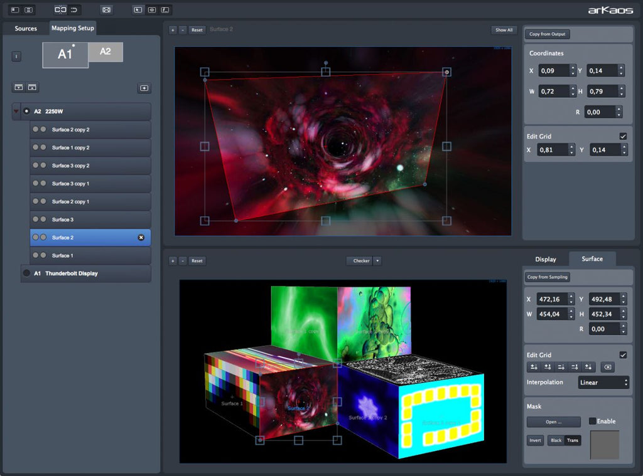Viewport: 643px width, 476px height.
Task: Click the link/chain icon in top toolbar
Action: (x=60, y=10)
